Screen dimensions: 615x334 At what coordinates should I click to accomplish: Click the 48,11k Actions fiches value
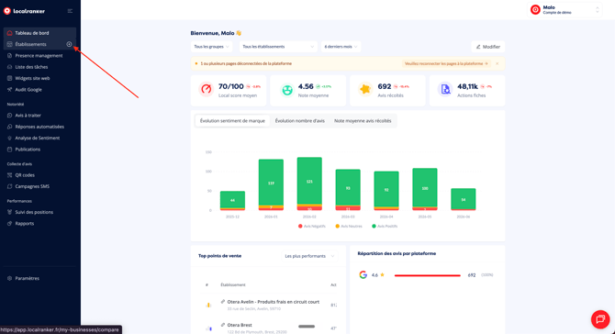467,86
